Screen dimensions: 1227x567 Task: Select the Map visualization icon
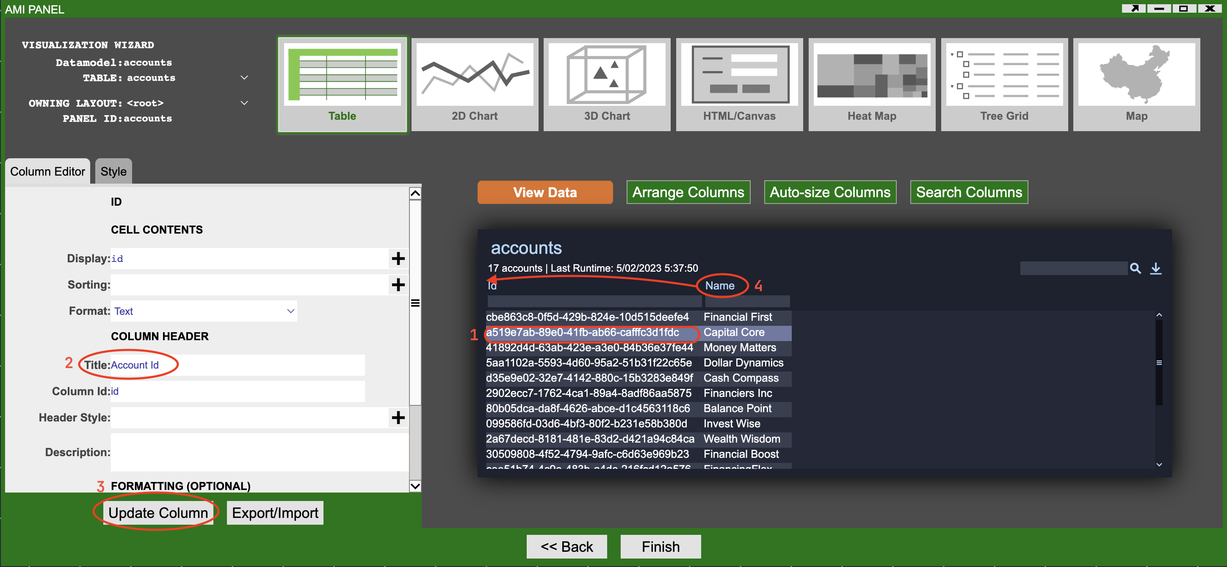click(x=1136, y=84)
